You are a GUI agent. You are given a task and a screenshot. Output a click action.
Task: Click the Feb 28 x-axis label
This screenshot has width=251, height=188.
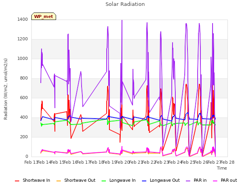pos(227,163)
